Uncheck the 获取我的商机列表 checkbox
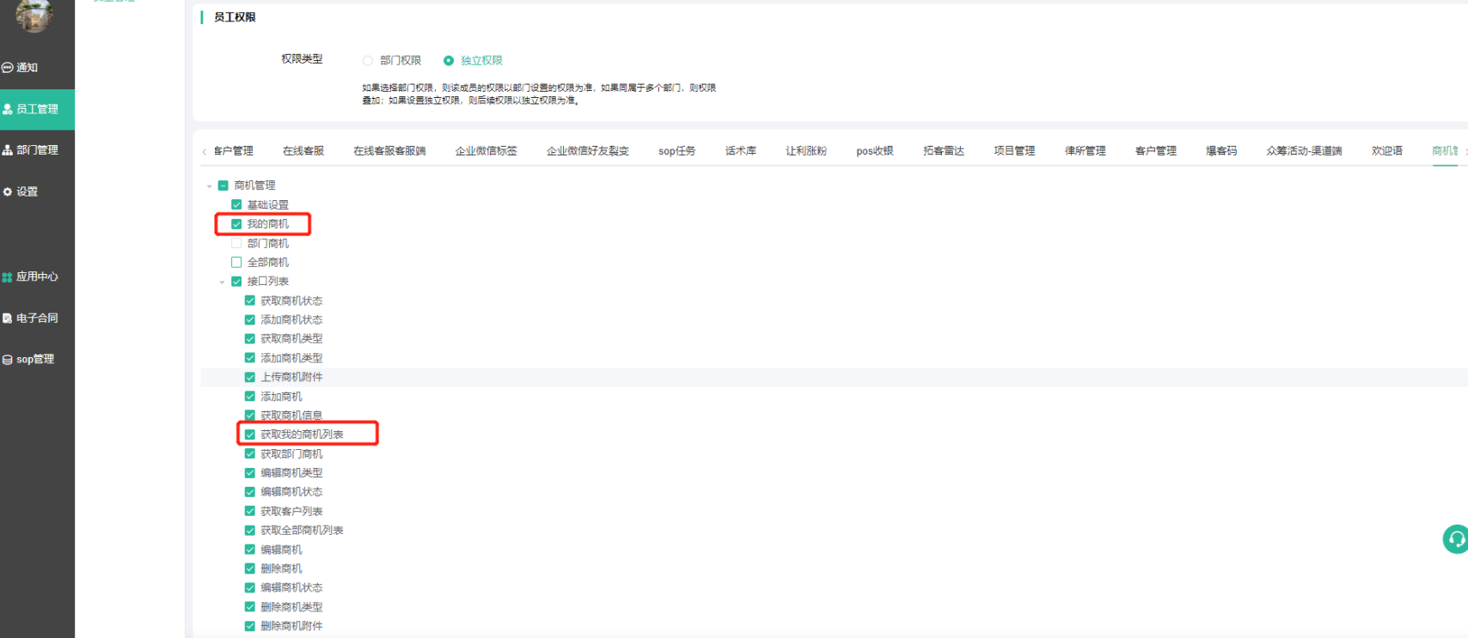Image resolution: width=1468 pixels, height=638 pixels. (x=250, y=434)
